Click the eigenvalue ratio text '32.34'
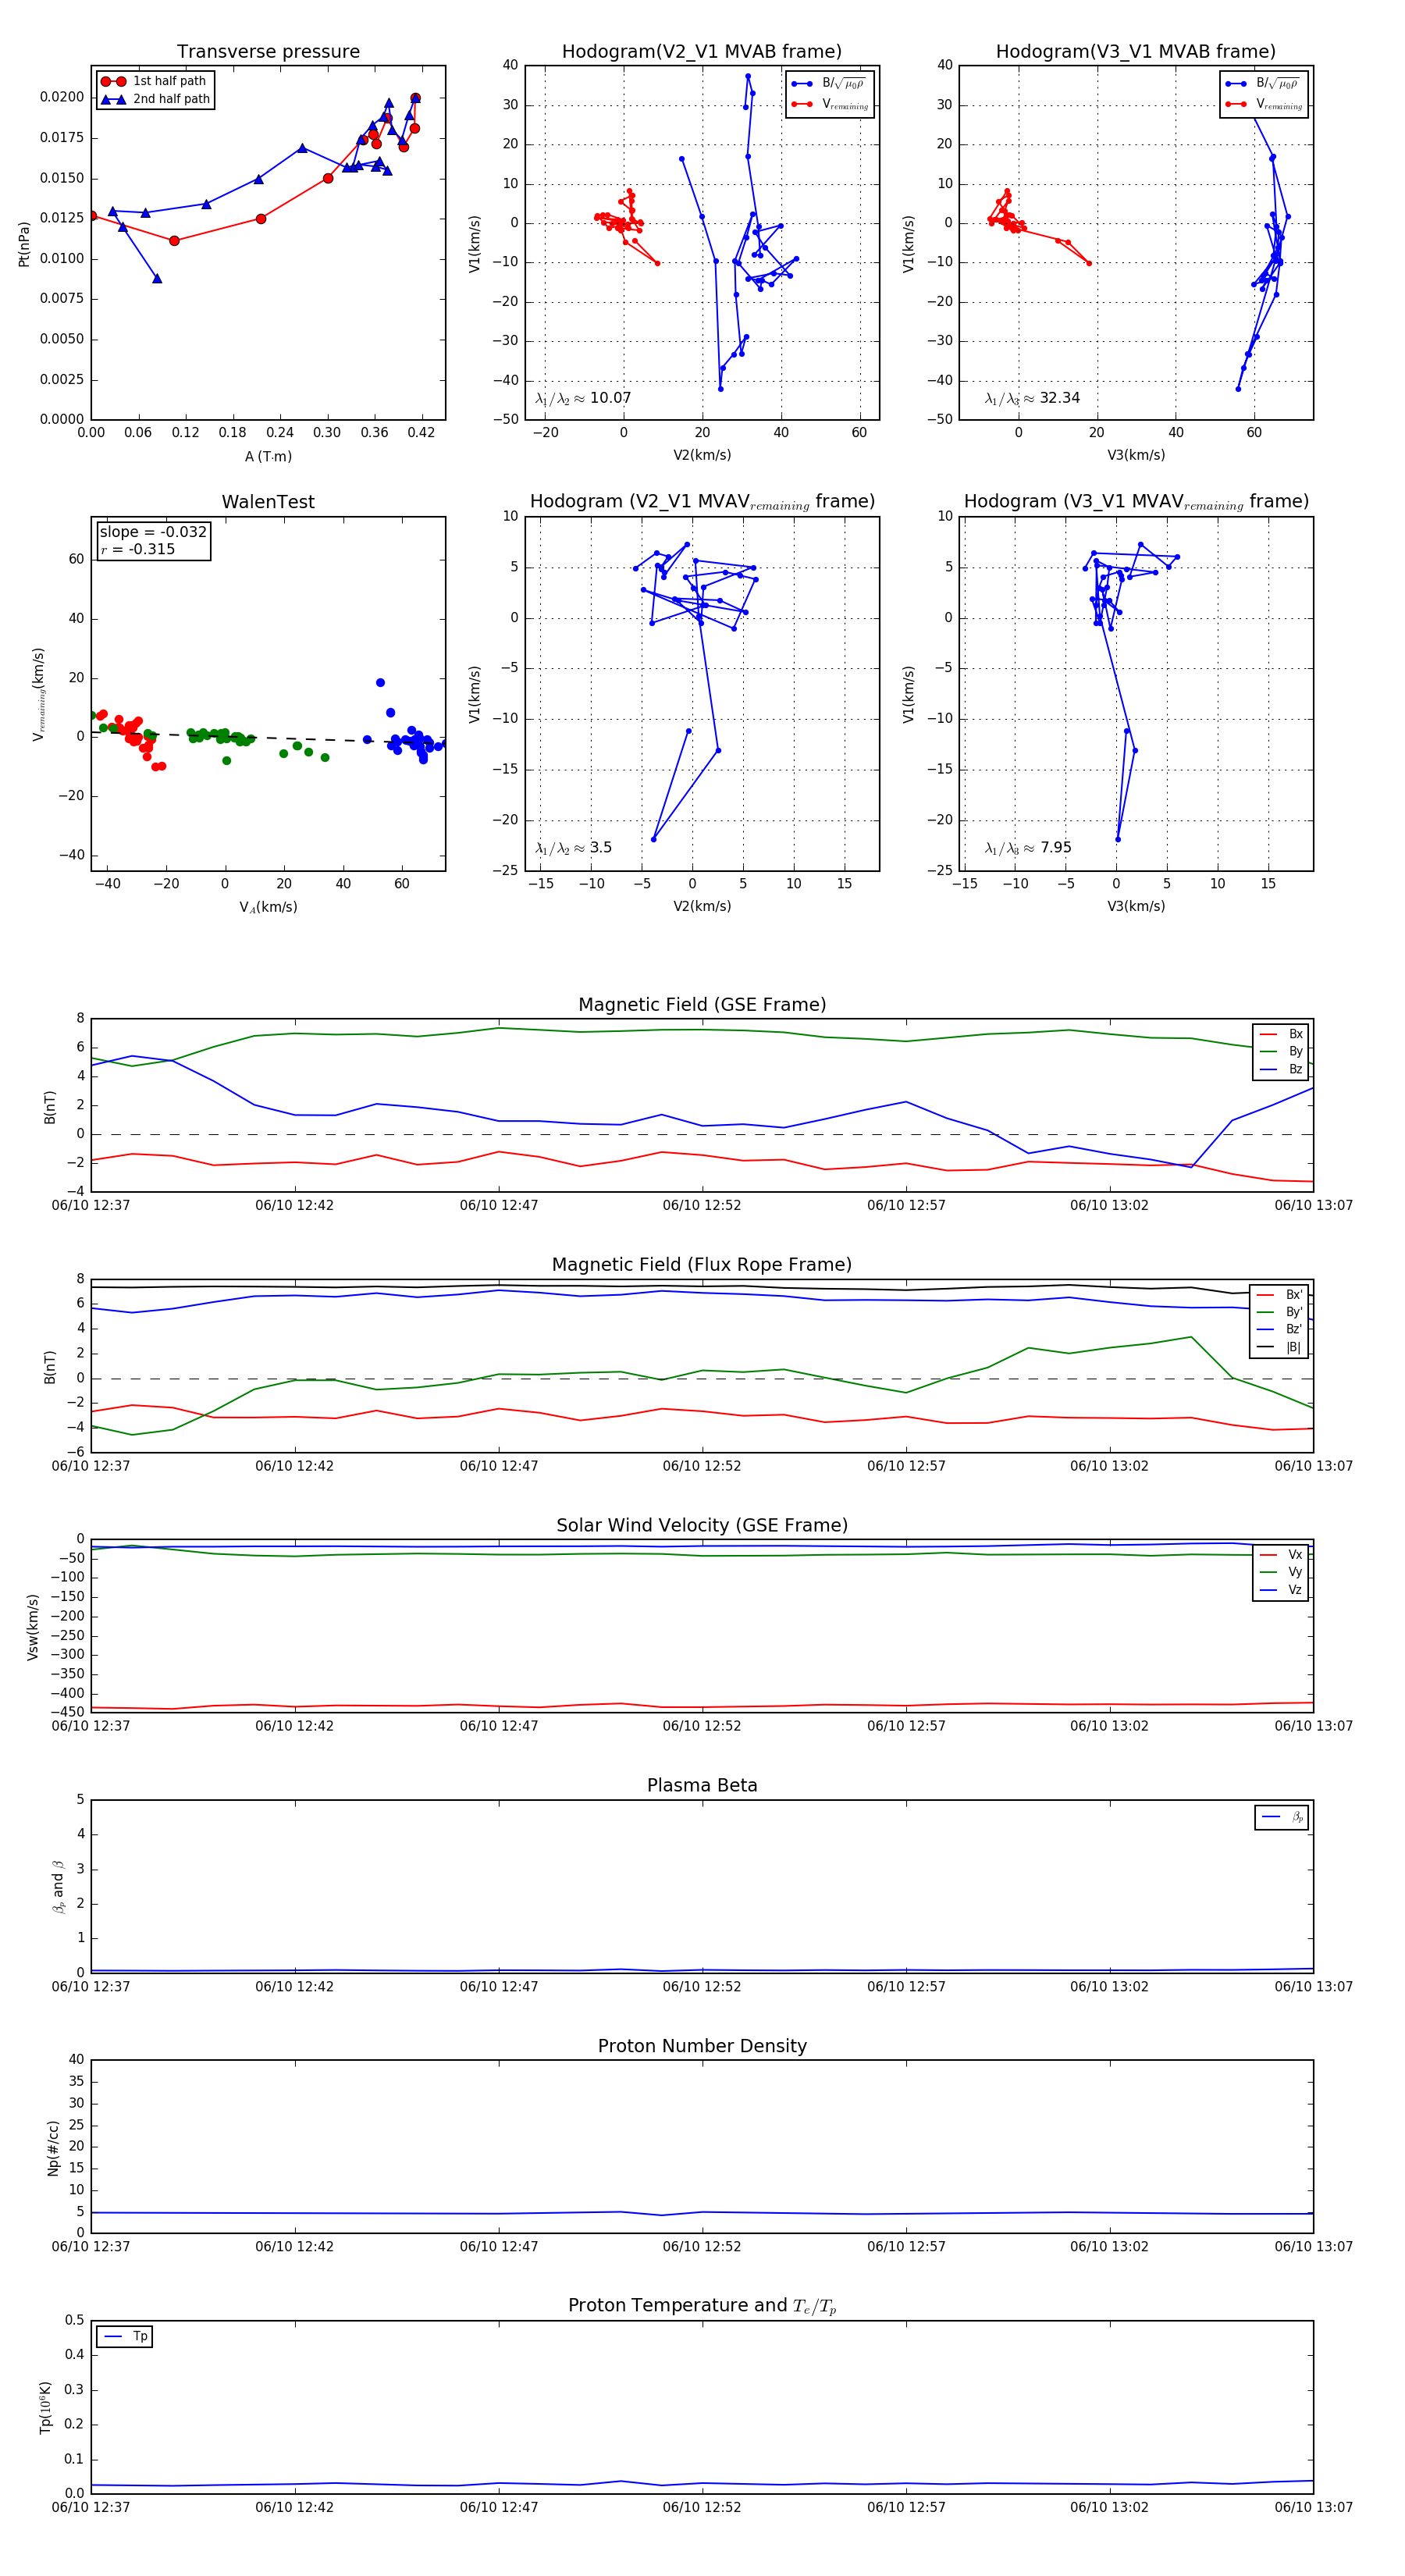 pyautogui.click(x=1060, y=398)
